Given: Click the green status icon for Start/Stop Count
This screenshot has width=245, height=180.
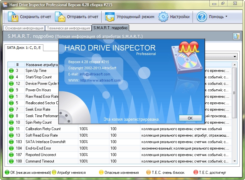Looking at the screenshot, I should [x=11, y=77].
